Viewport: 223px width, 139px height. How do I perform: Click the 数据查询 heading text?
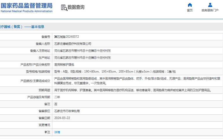pyautogui.click(x=76, y=7)
